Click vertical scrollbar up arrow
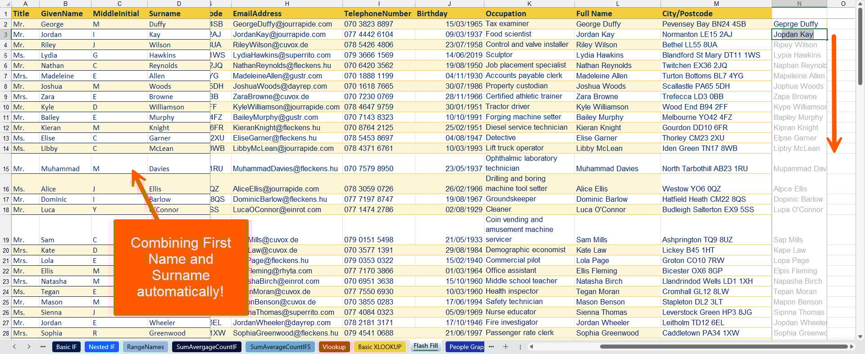This screenshot has width=865, height=354. coord(860,4)
